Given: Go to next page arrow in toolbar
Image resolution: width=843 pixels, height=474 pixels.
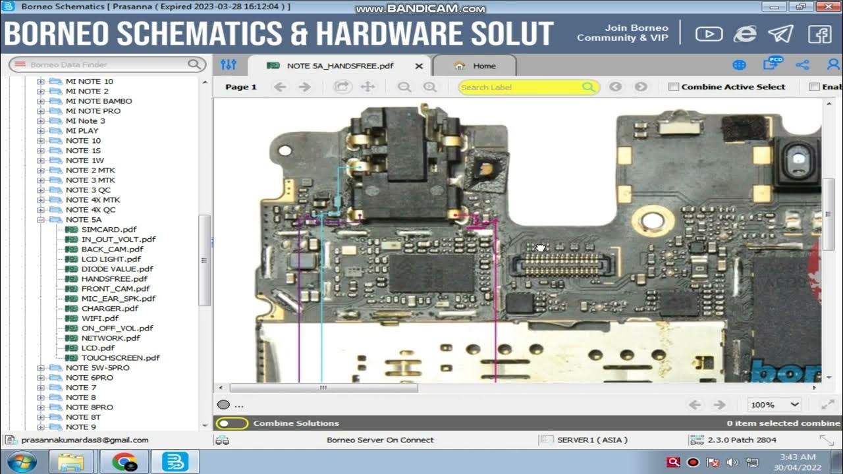Looking at the screenshot, I should [x=304, y=87].
